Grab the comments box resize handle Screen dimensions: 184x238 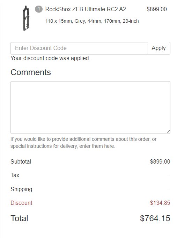point(168,132)
